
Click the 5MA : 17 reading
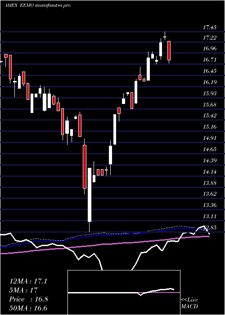[x=24, y=290]
